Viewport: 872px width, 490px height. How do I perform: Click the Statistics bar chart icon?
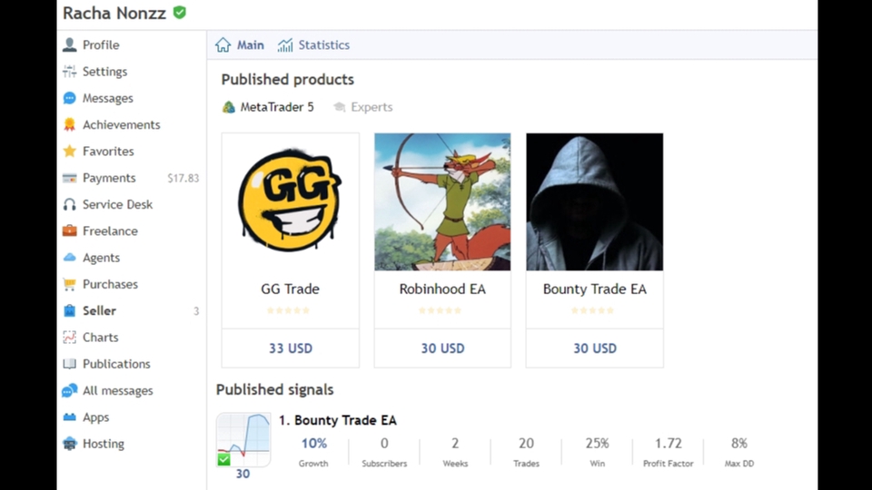point(285,45)
